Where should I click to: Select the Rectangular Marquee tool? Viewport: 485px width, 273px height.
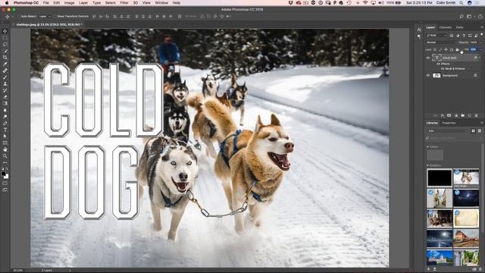[x=5, y=38]
